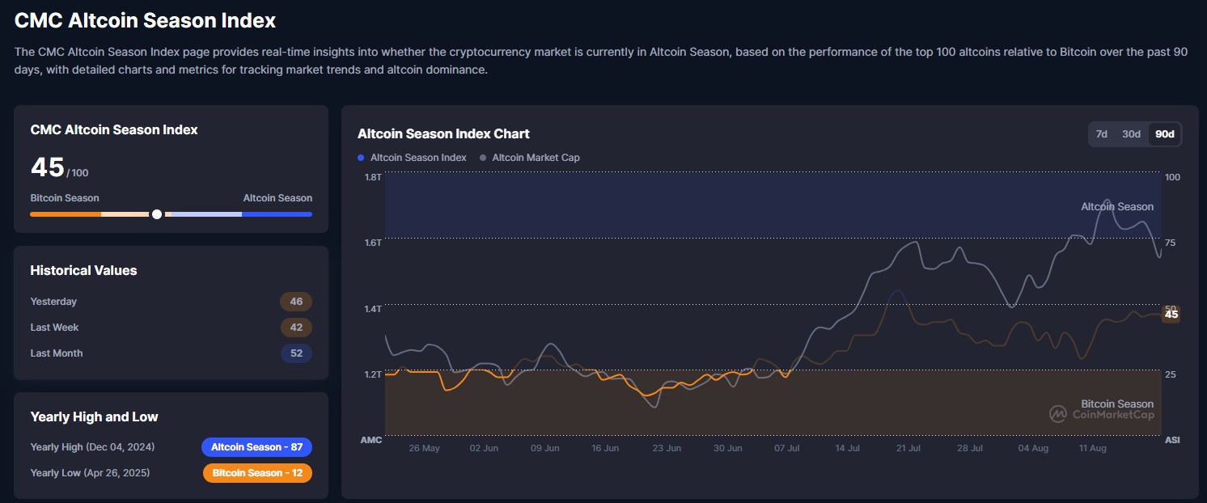
Task: Click the season index slider knob
Action: point(157,213)
